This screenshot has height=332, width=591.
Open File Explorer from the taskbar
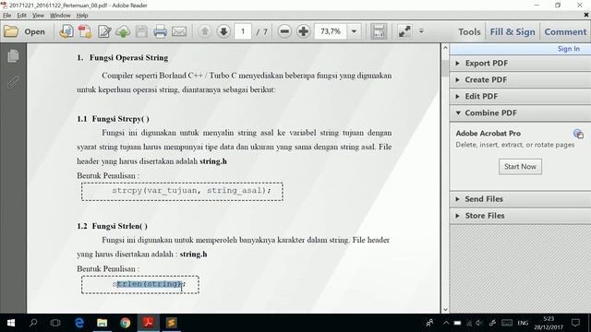pos(103,323)
